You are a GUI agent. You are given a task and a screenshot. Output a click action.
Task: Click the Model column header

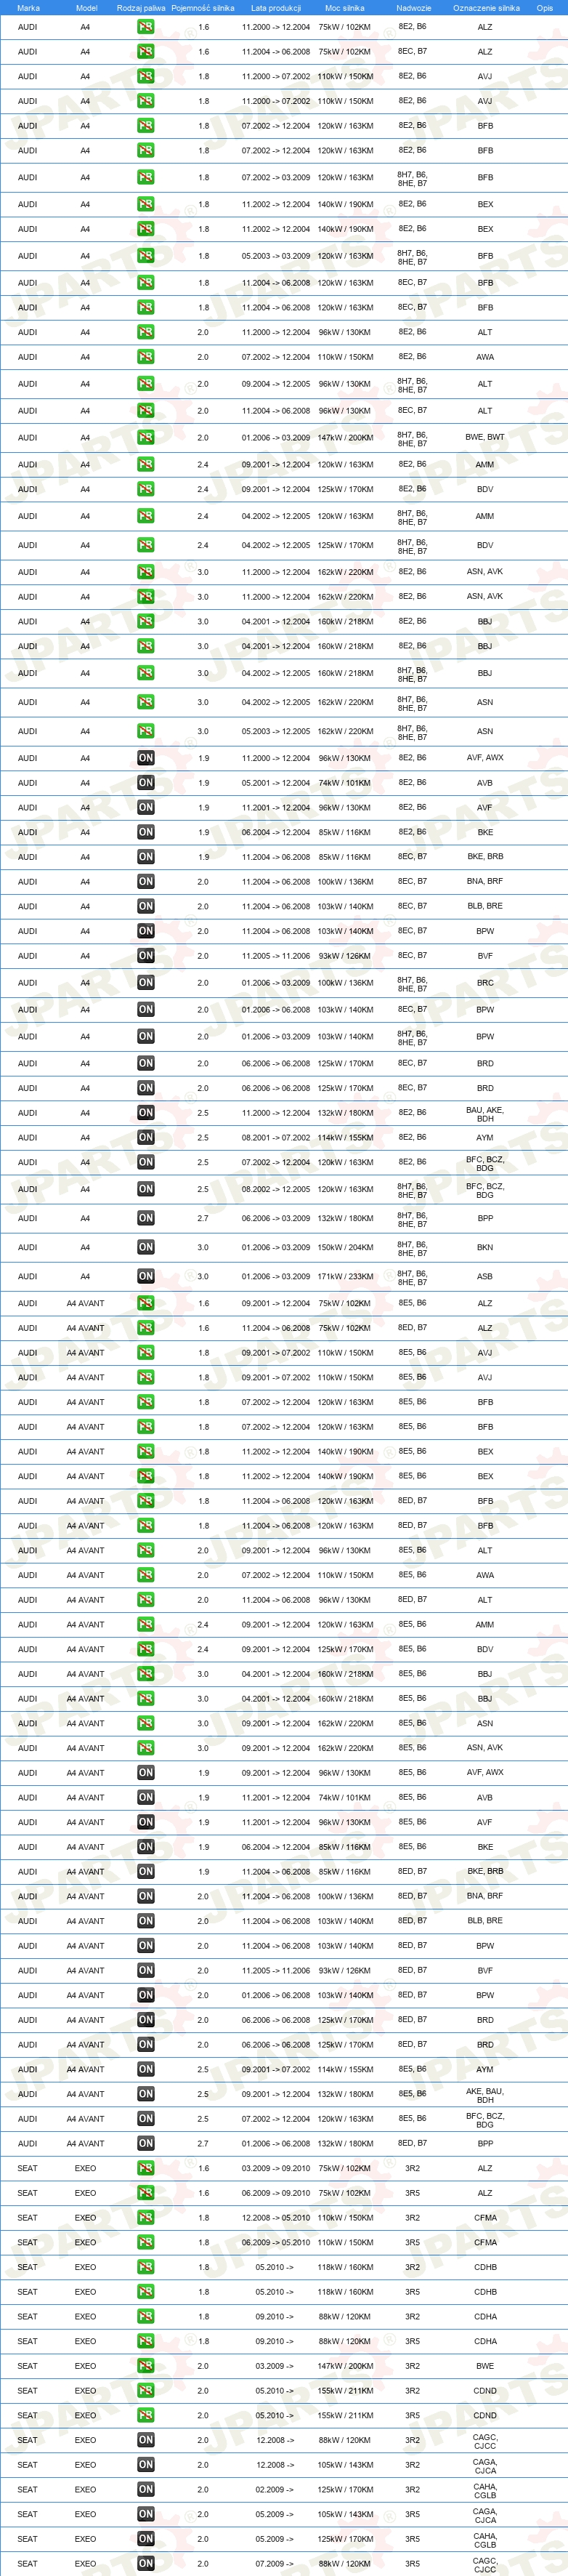[x=87, y=8]
